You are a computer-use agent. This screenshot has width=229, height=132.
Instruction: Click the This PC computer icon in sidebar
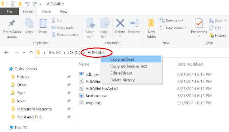coord(11,128)
